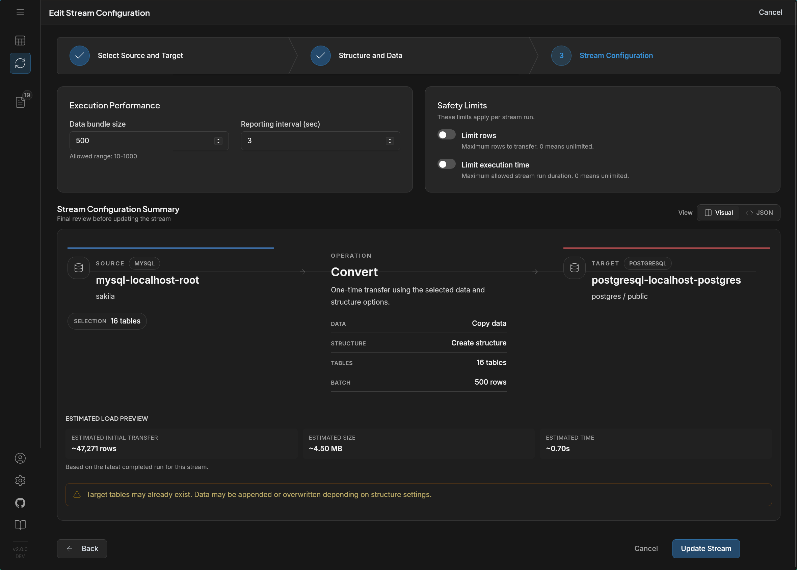The image size is (797, 570).
Task: Click the completed checkmark for Select Source and Target
Action: point(80,55)
